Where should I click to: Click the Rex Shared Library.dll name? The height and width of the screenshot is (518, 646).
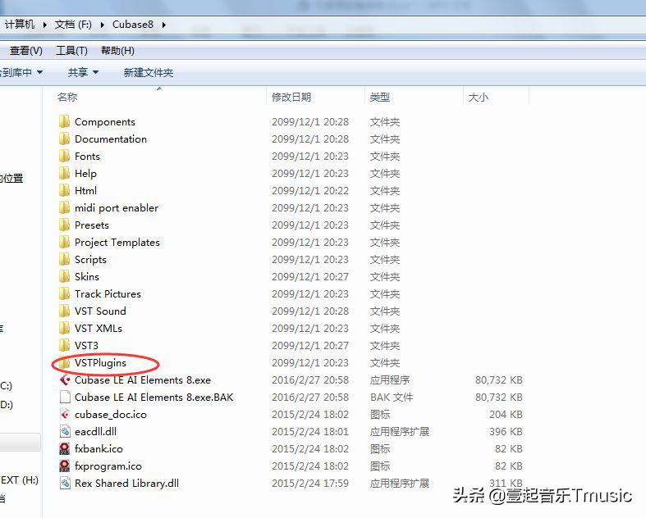pyautogui.click(x=127, y=483)
